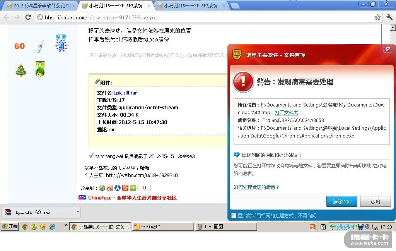Select the active 小岛测116 browser tab
Screen dimensions: 396x251
point(116,5)
